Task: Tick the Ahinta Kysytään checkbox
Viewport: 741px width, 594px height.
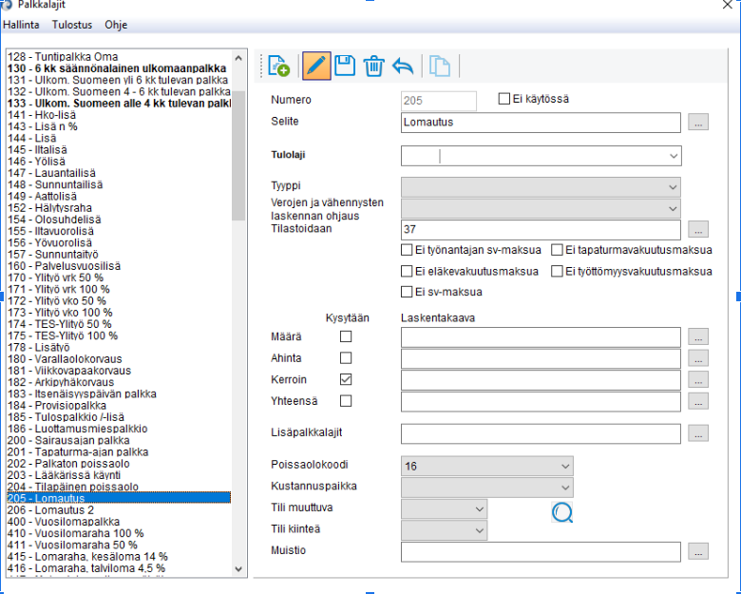Action: pos(346,358)
